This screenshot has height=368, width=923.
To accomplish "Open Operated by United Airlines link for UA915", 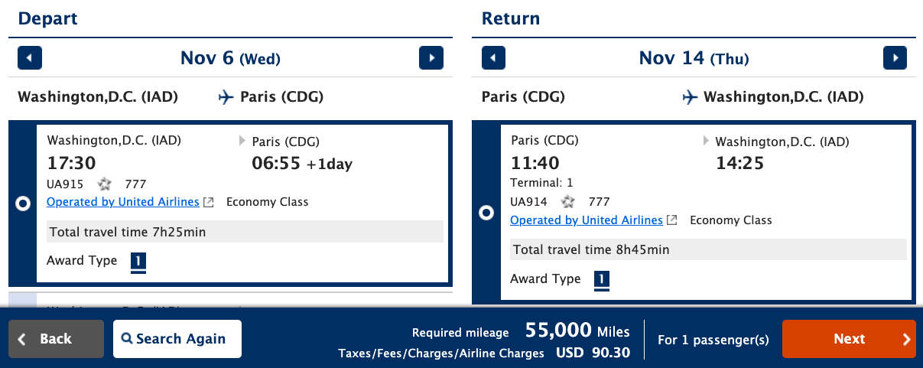I will click(122, 202).
